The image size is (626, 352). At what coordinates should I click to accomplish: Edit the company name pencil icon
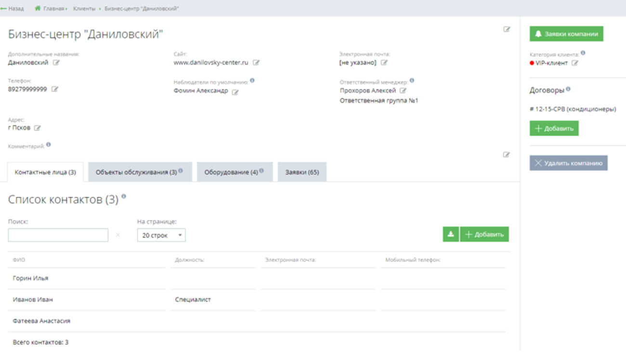point(507,29)
